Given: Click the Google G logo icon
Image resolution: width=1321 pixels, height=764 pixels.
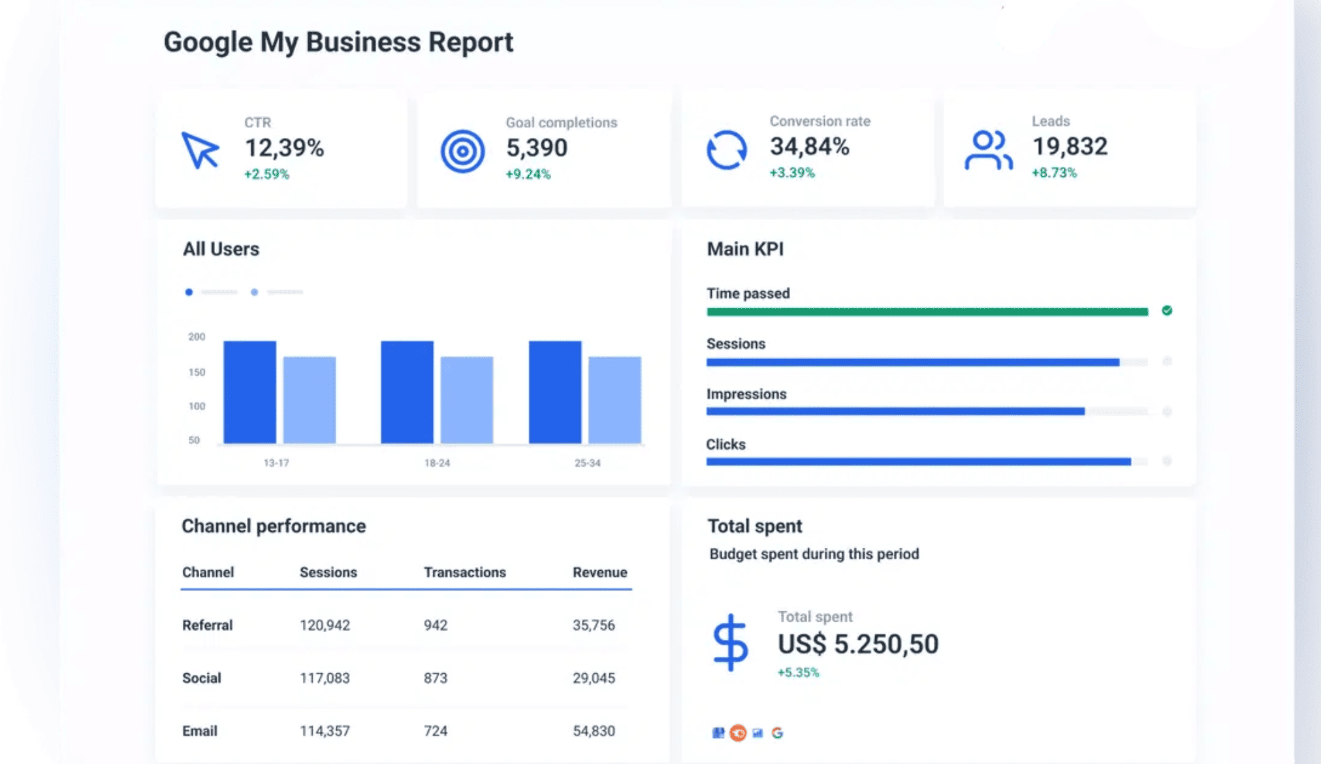Looking at the screenshot, I should [x=777, y=733].
